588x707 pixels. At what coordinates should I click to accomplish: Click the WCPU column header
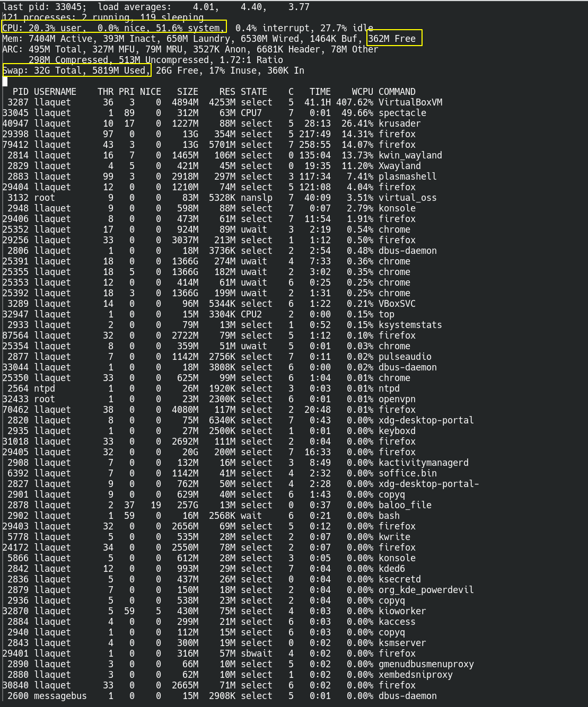[362, 91]
